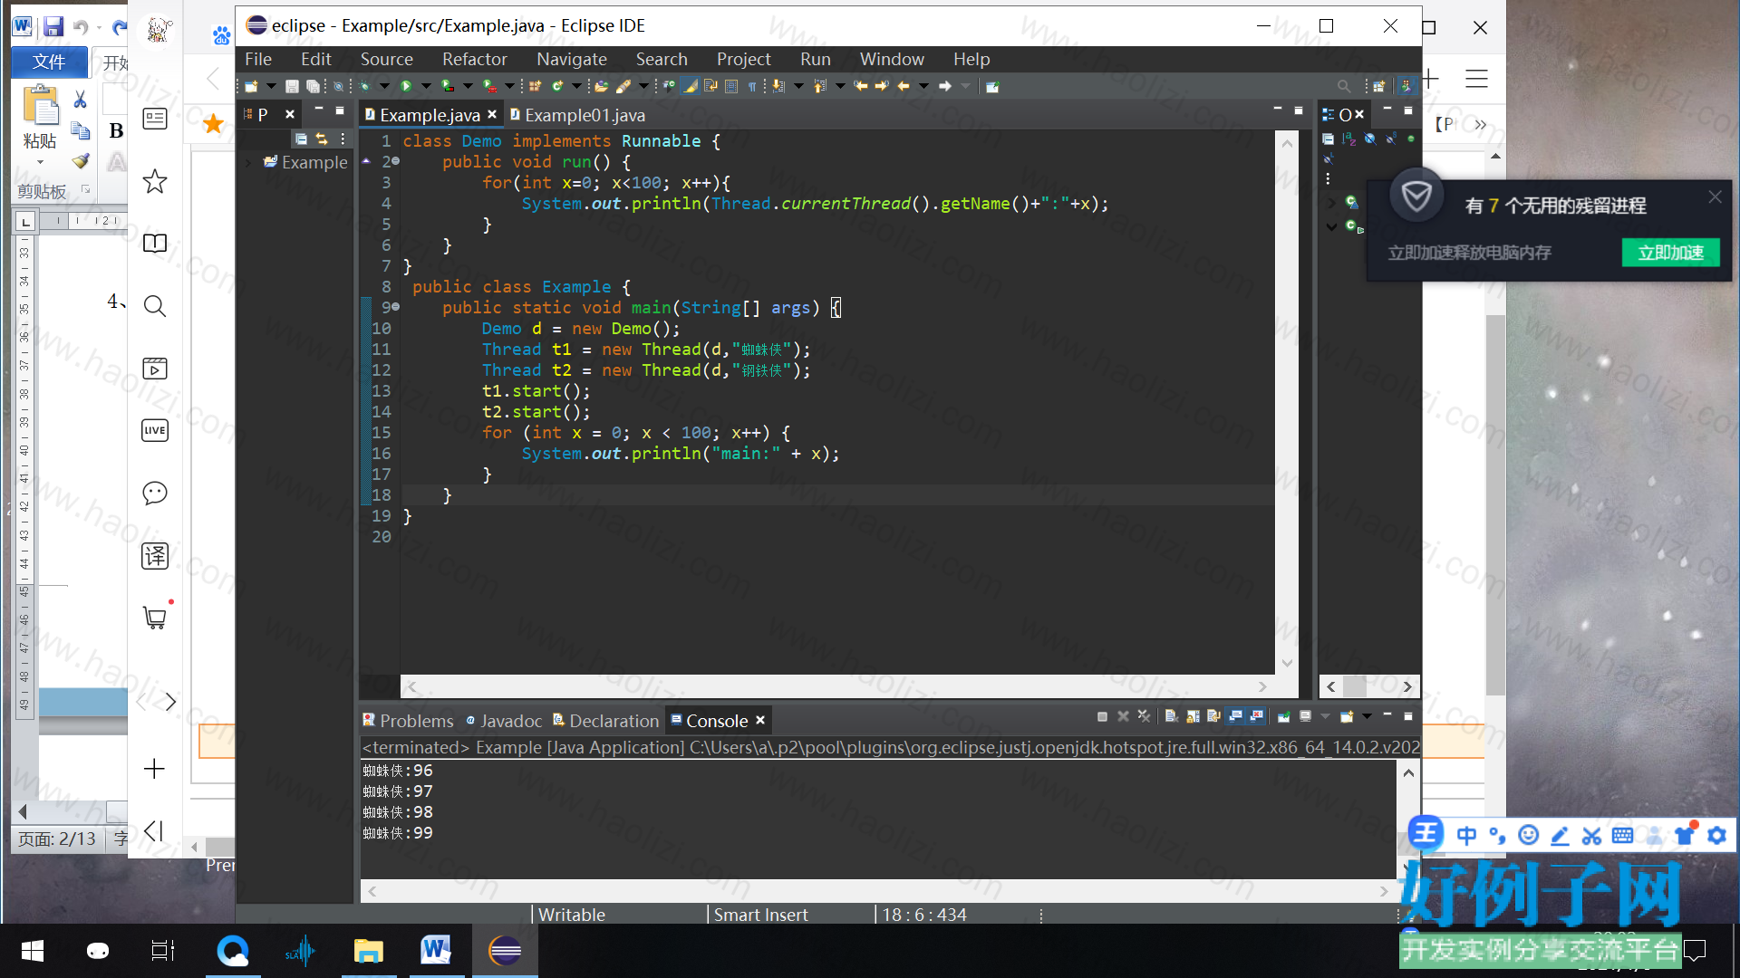Viewport: 1740px width, 978px height.
Task: Toggle Scroll Lock in the Console
Action: tap(1193, 716)
